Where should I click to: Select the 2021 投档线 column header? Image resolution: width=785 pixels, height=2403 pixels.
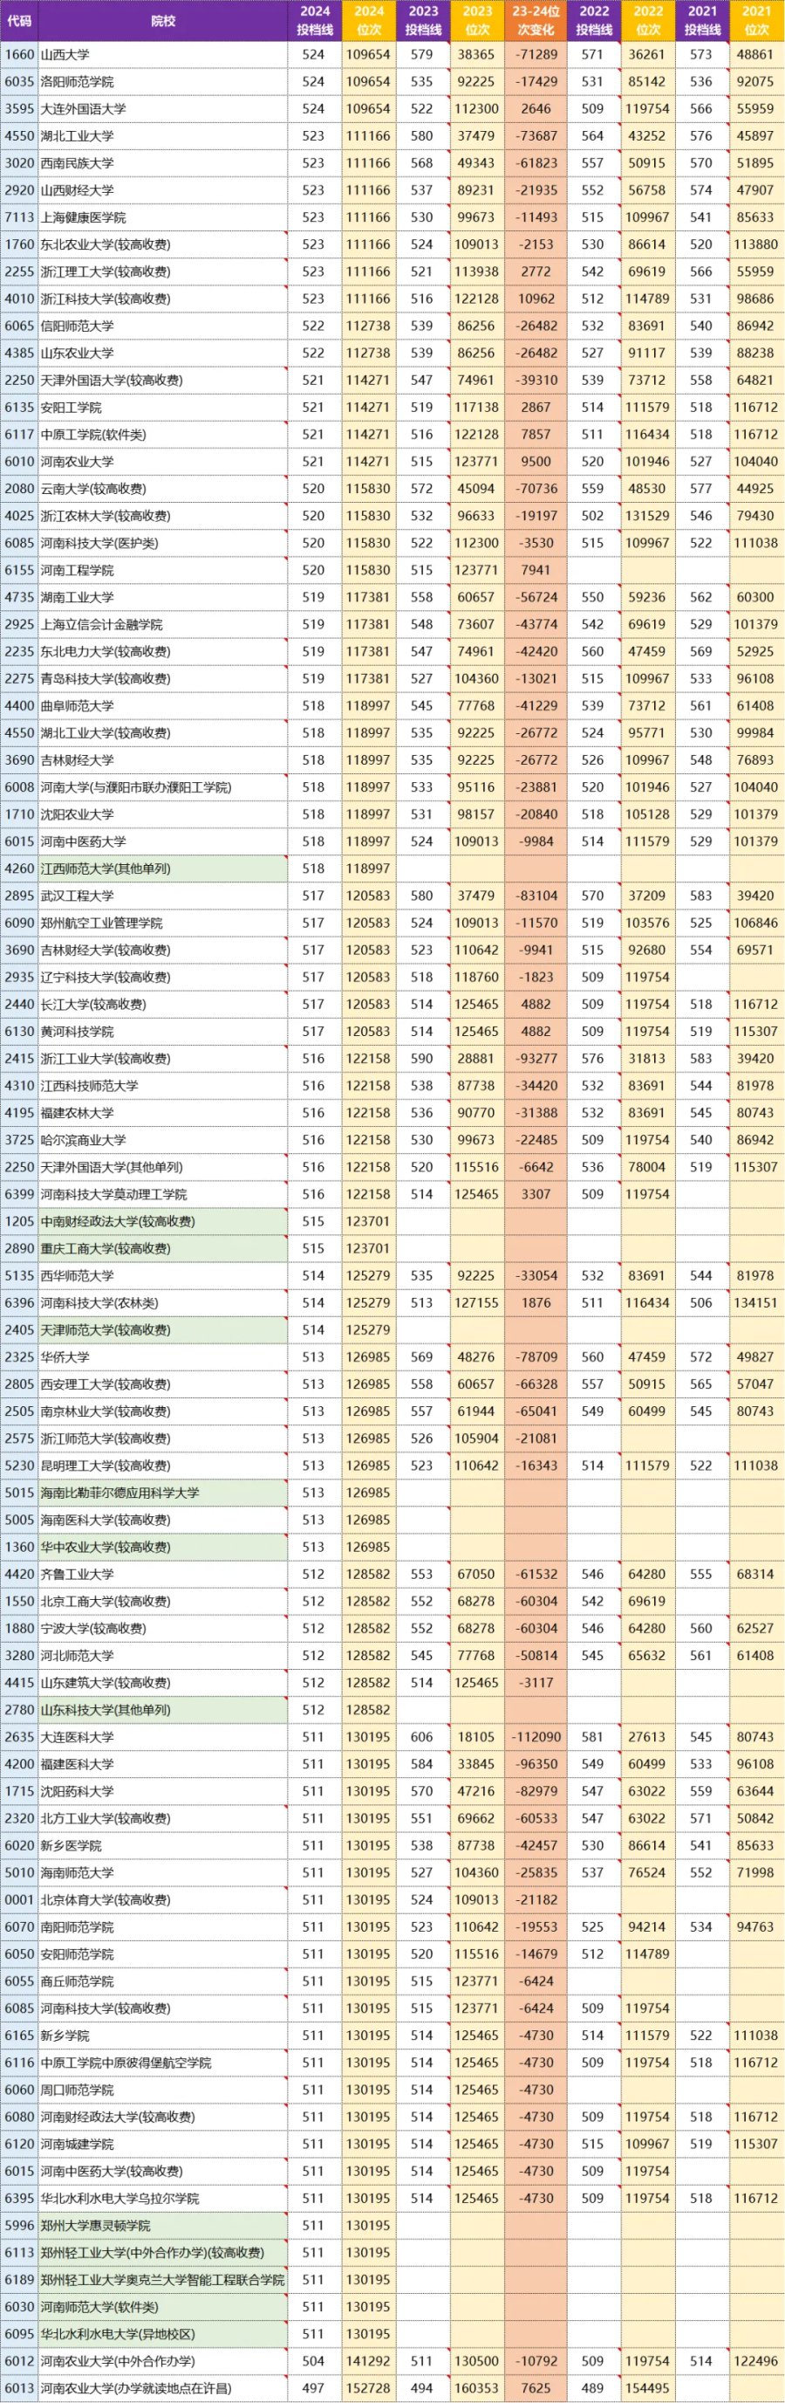click(x=702, y=21)
